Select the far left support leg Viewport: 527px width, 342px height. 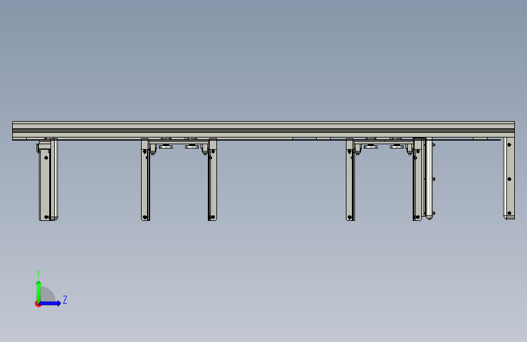pyautogui.click(x=48, y=180)
